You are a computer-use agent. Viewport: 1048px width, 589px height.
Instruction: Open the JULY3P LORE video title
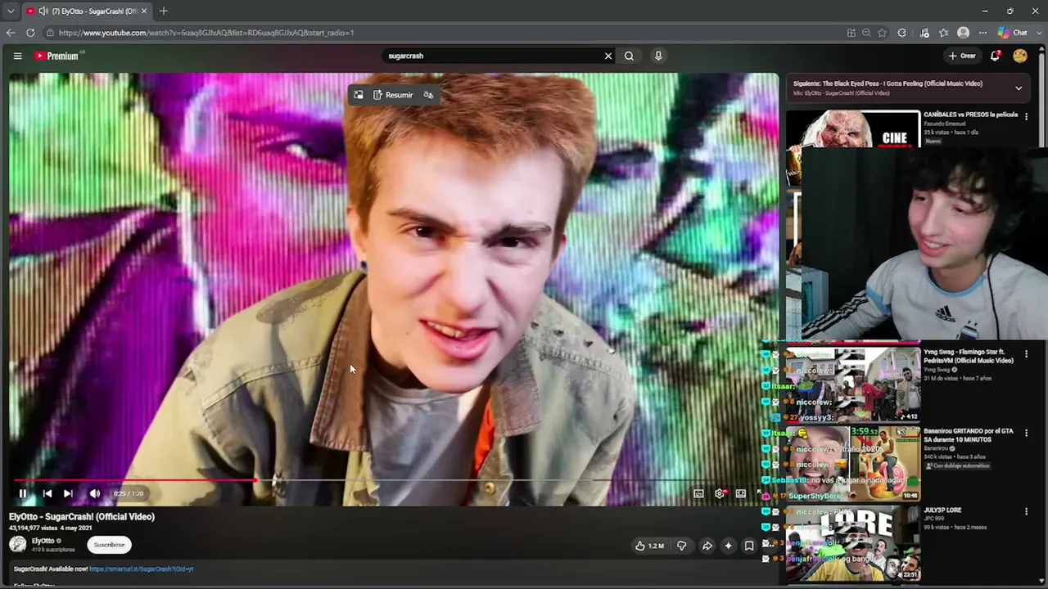(x=942, y=510)
